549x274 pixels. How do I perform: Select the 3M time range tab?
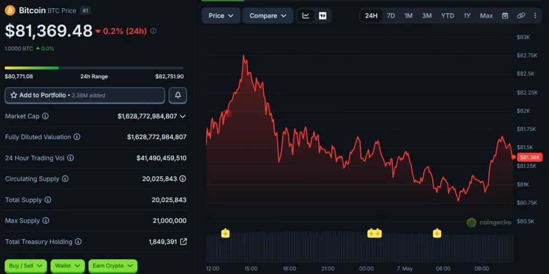[x=427, y=16]
